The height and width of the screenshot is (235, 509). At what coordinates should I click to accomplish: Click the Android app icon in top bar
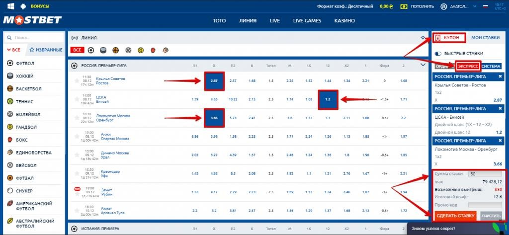pyautogui.click(x=23, y=6)
